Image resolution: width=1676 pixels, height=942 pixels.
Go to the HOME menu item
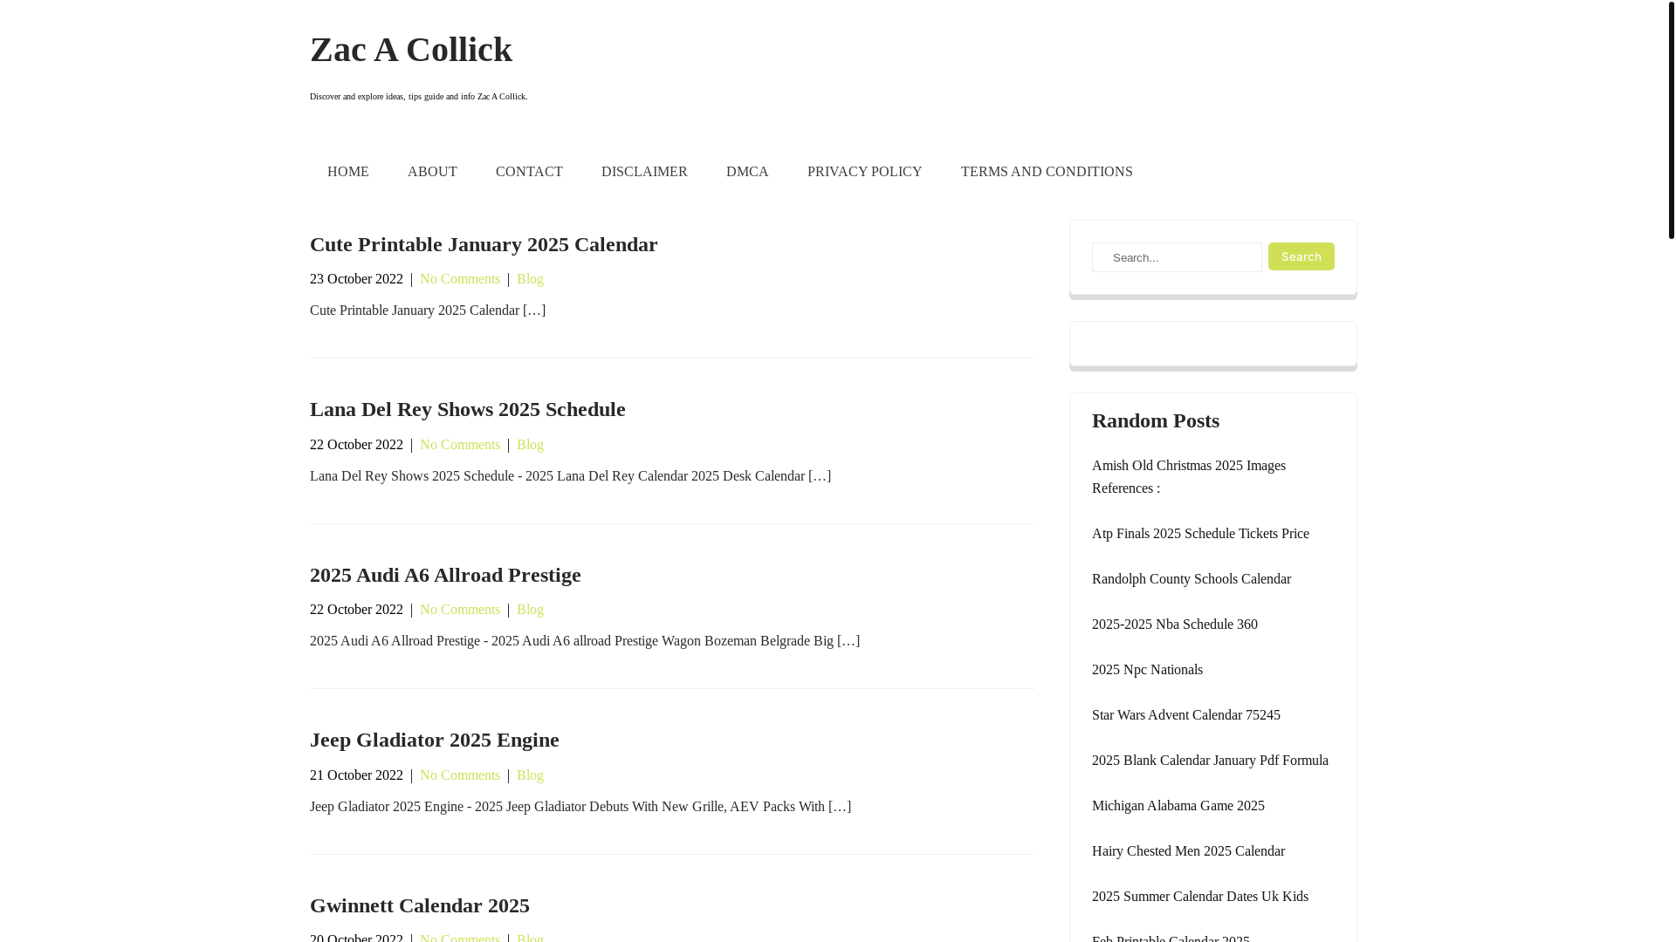click(348, 172)
